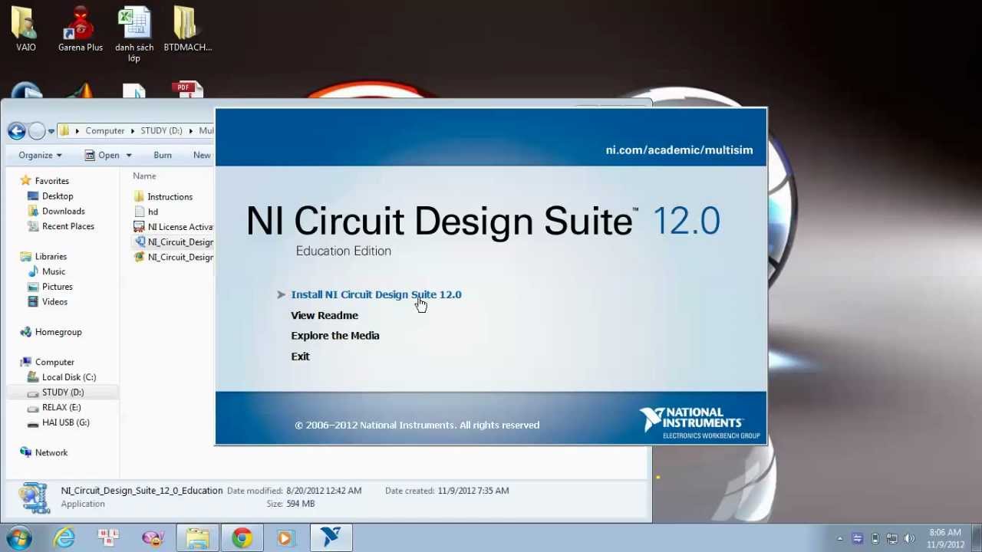The height and width of the screenshot is (552, 982).
Task: Open Windows Media Player from the taskbar
Action: pyautogui.click(x=286, y=538)
